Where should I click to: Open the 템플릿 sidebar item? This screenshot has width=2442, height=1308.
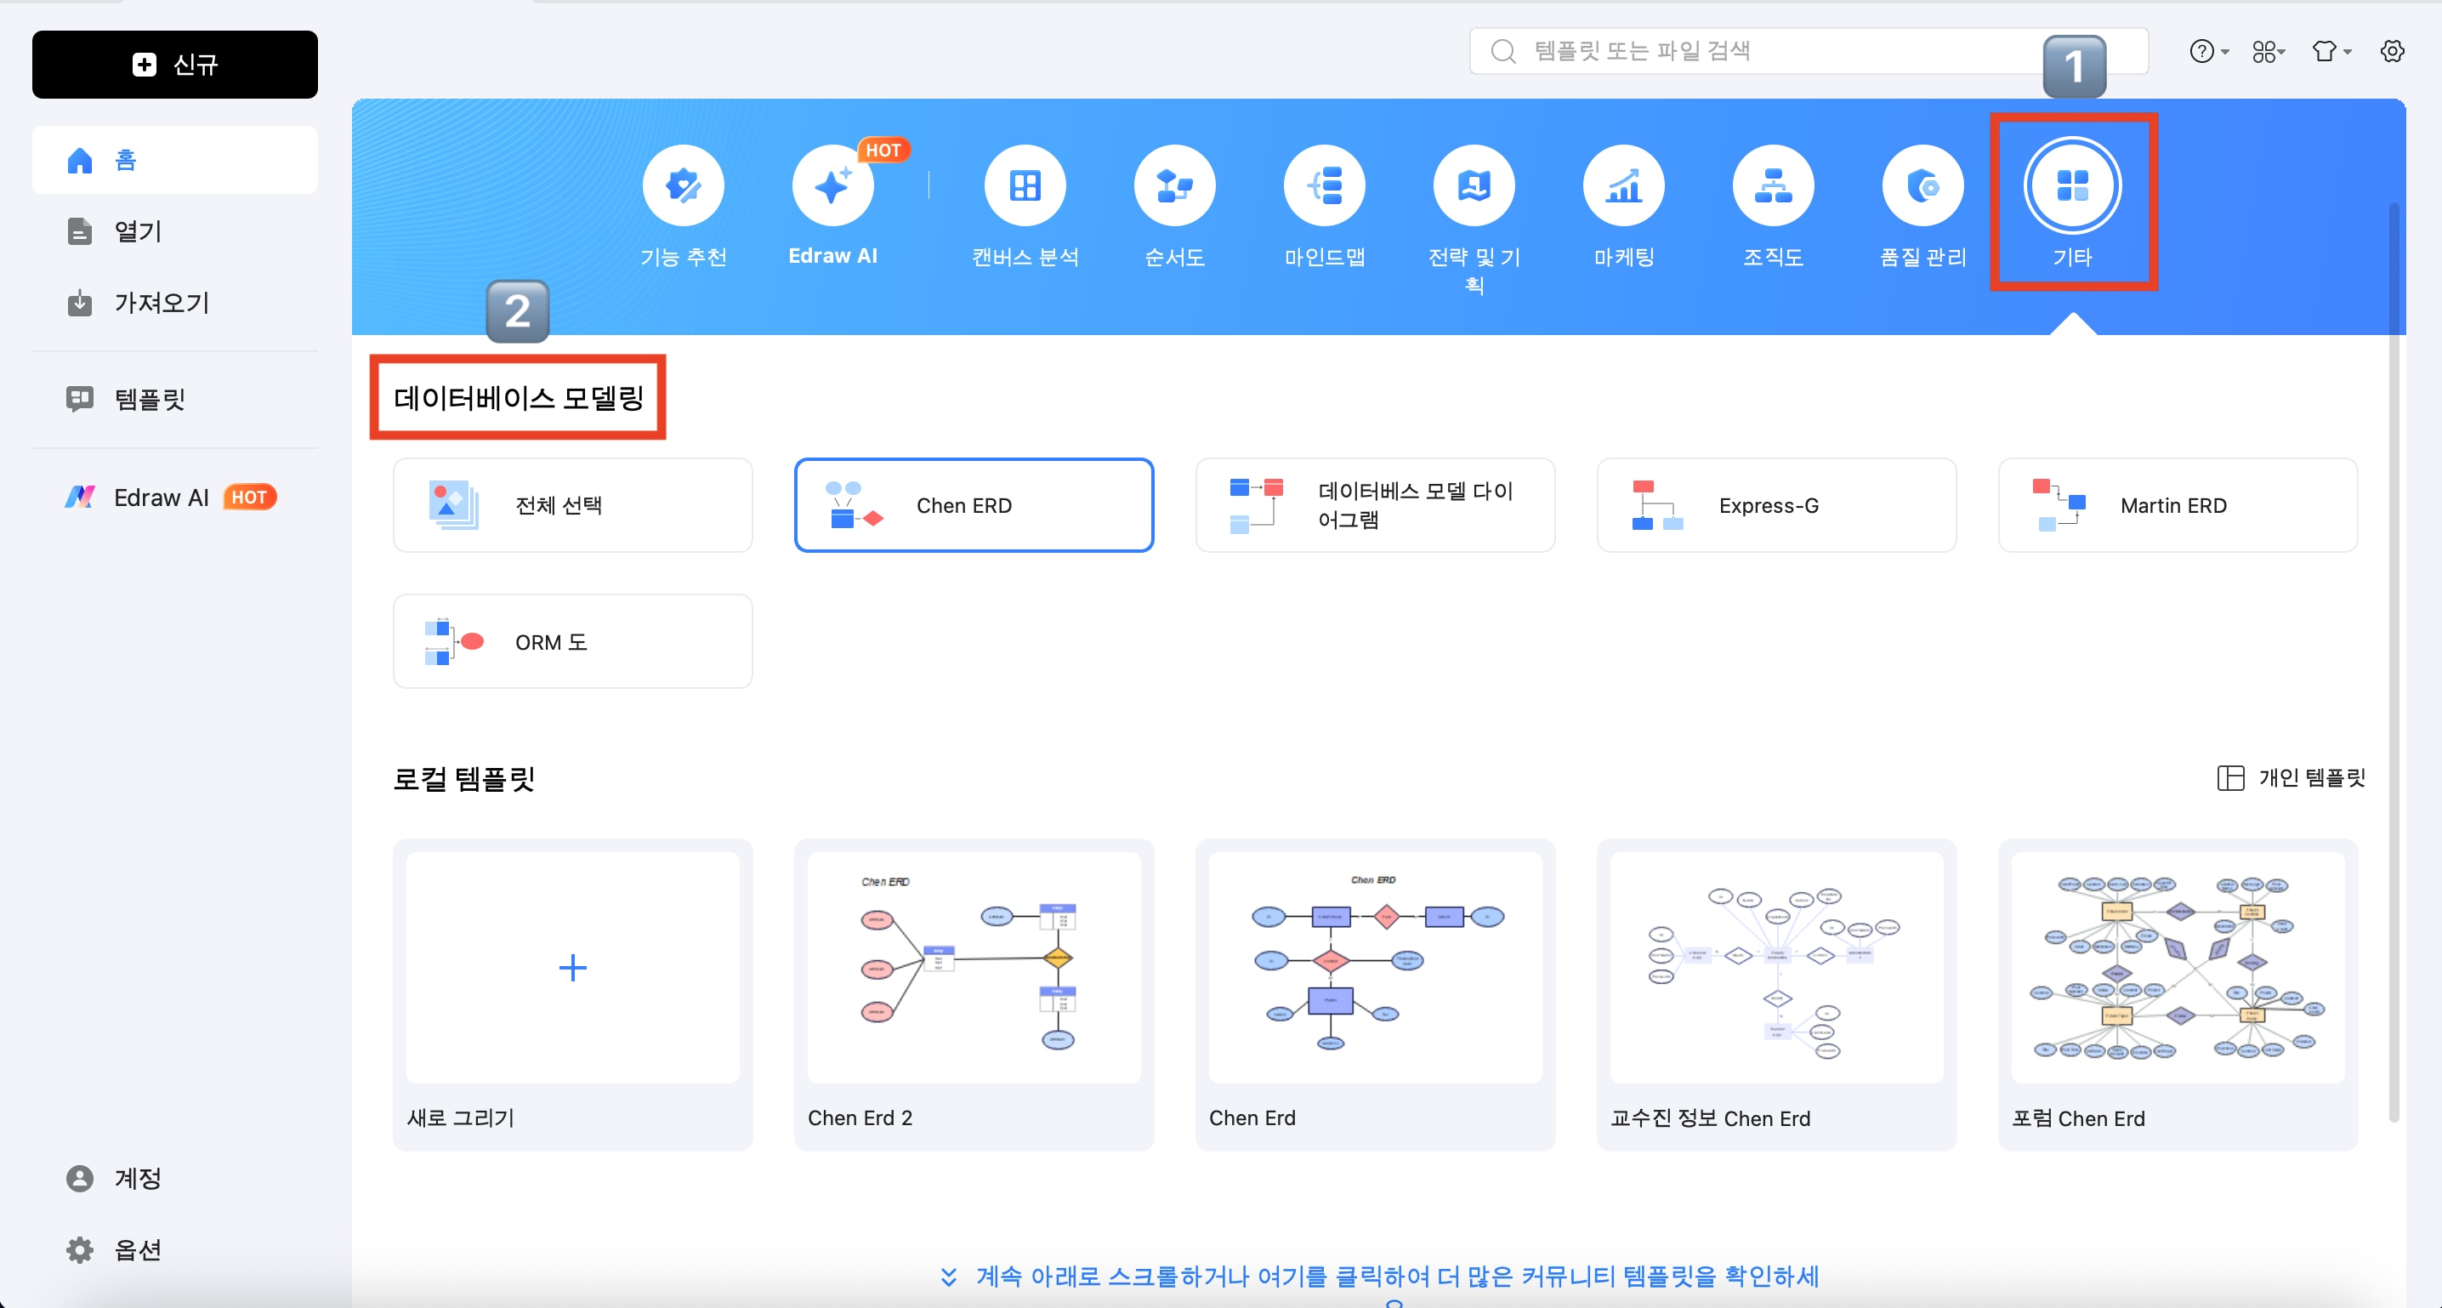(x=149, y=400)
